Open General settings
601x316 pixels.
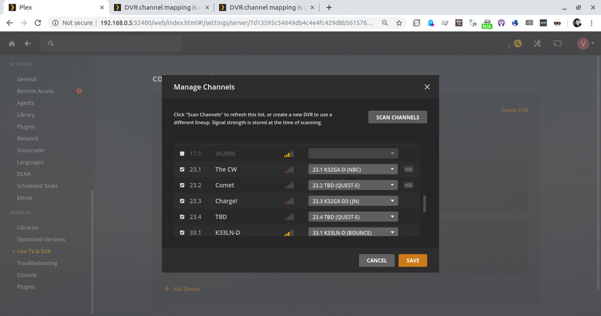pos(27,79)
